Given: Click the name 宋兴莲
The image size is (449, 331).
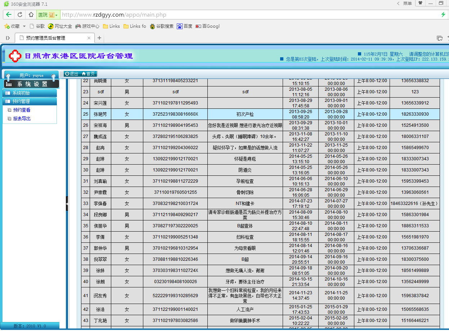Looking at the screenshot, I should pos(100,103).
